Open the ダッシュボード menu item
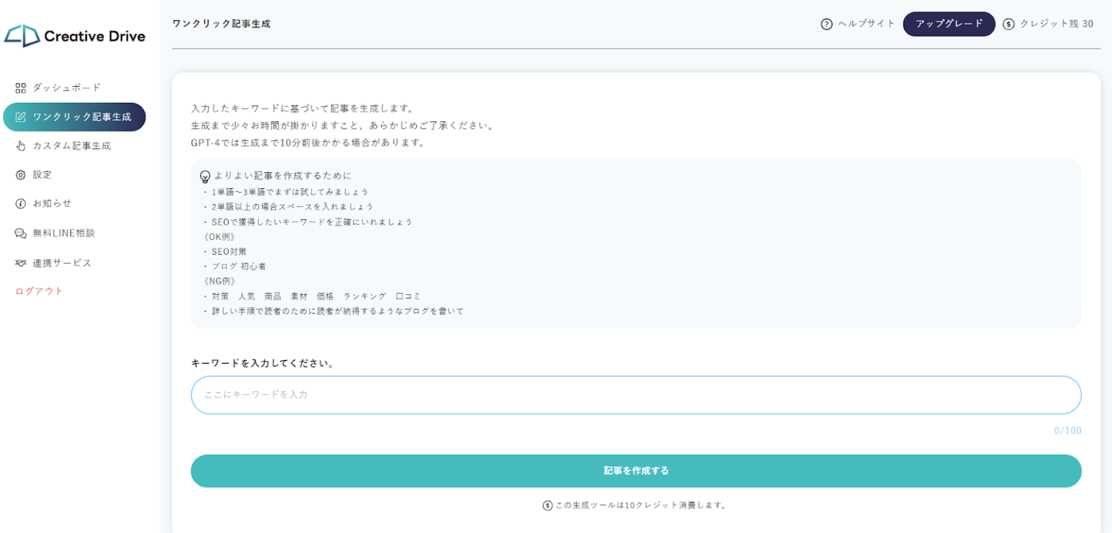The width and height of the screenshot is (1112, 533). [x=62, y=88]
